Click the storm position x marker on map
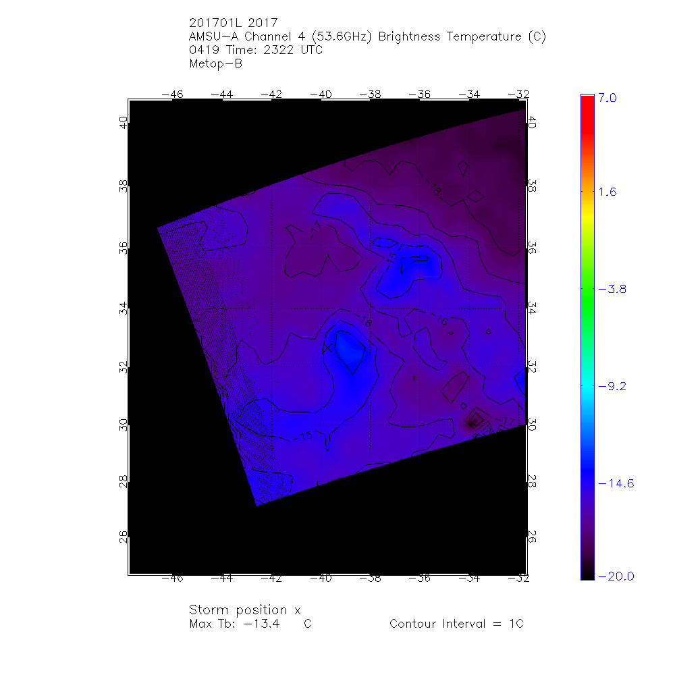Screen dimensions: 675x675 click(x=327, y=348)
